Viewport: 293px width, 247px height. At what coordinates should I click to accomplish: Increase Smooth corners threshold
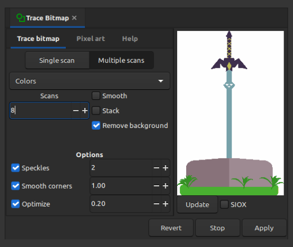[x=165, y=186]
